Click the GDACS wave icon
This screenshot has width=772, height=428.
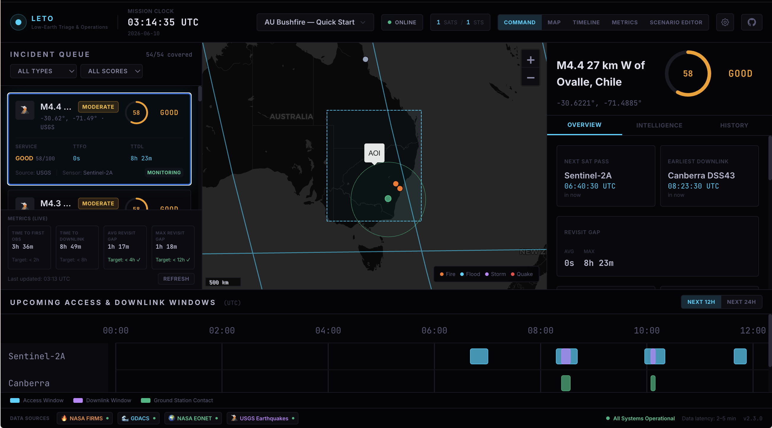tap(125, 418)
